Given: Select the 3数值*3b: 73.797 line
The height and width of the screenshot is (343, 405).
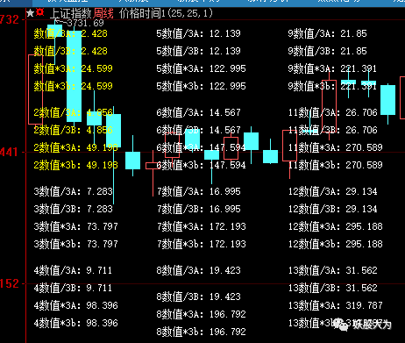Looking at the screenshot, I should (x=76, y=244).
